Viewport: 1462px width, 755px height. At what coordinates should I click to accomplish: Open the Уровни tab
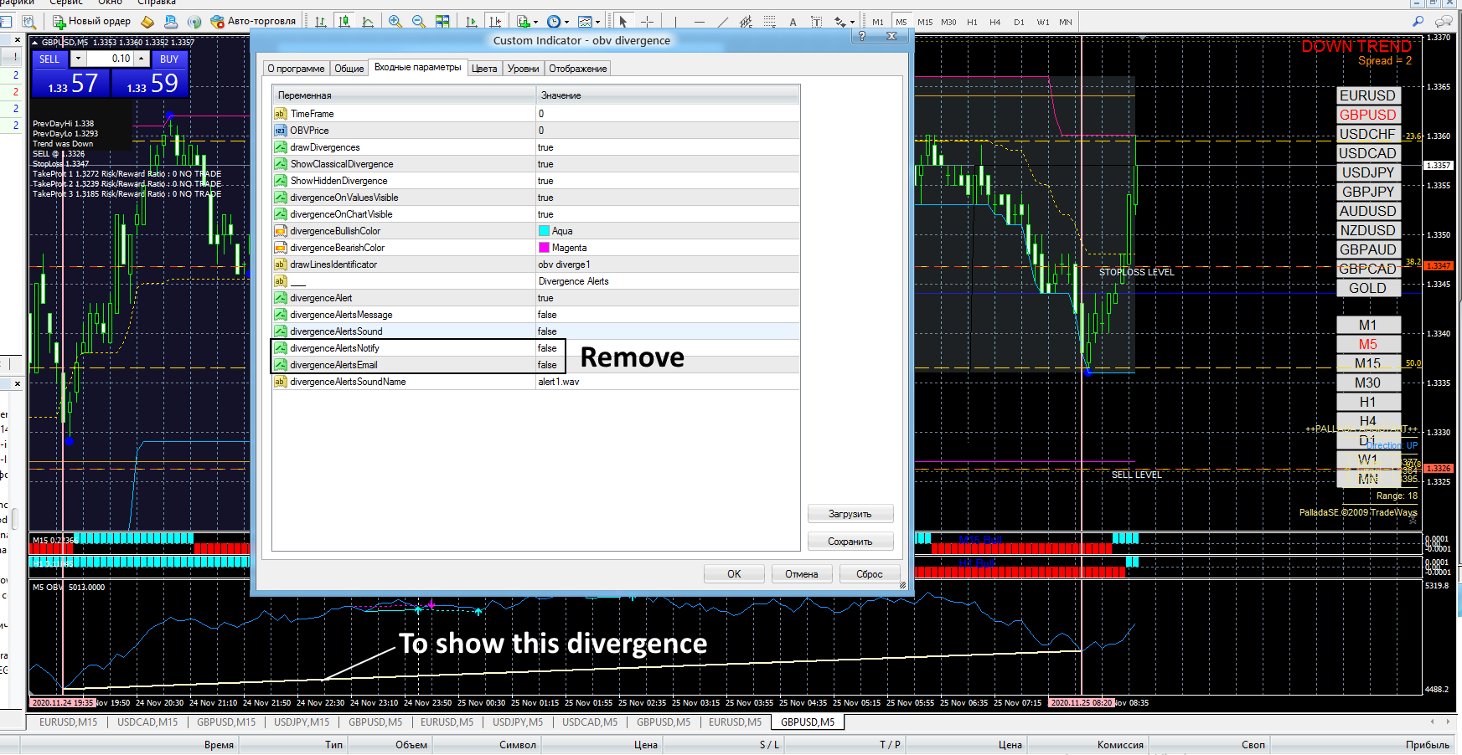(x=523, y=69)
